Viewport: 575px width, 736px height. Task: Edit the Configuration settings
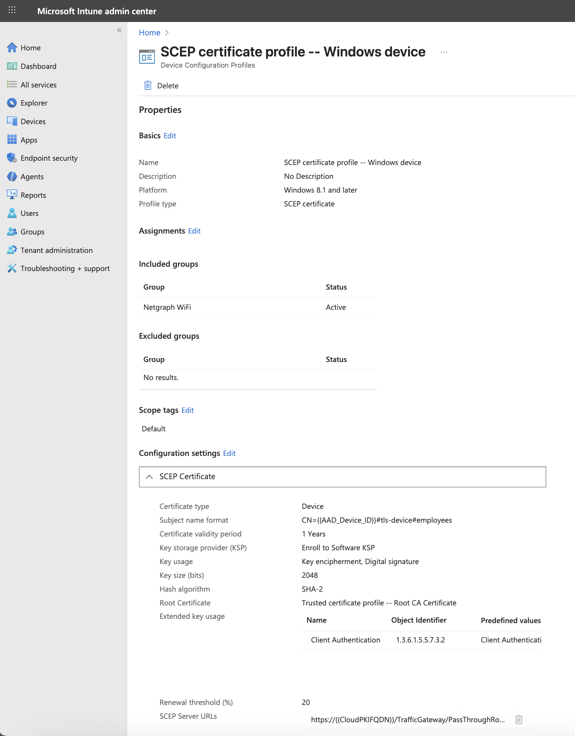(x=229, y=453)
